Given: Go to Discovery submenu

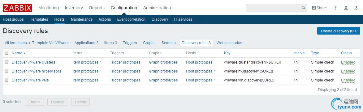Looking at the screenshot, I should click(x=160, y=19).
